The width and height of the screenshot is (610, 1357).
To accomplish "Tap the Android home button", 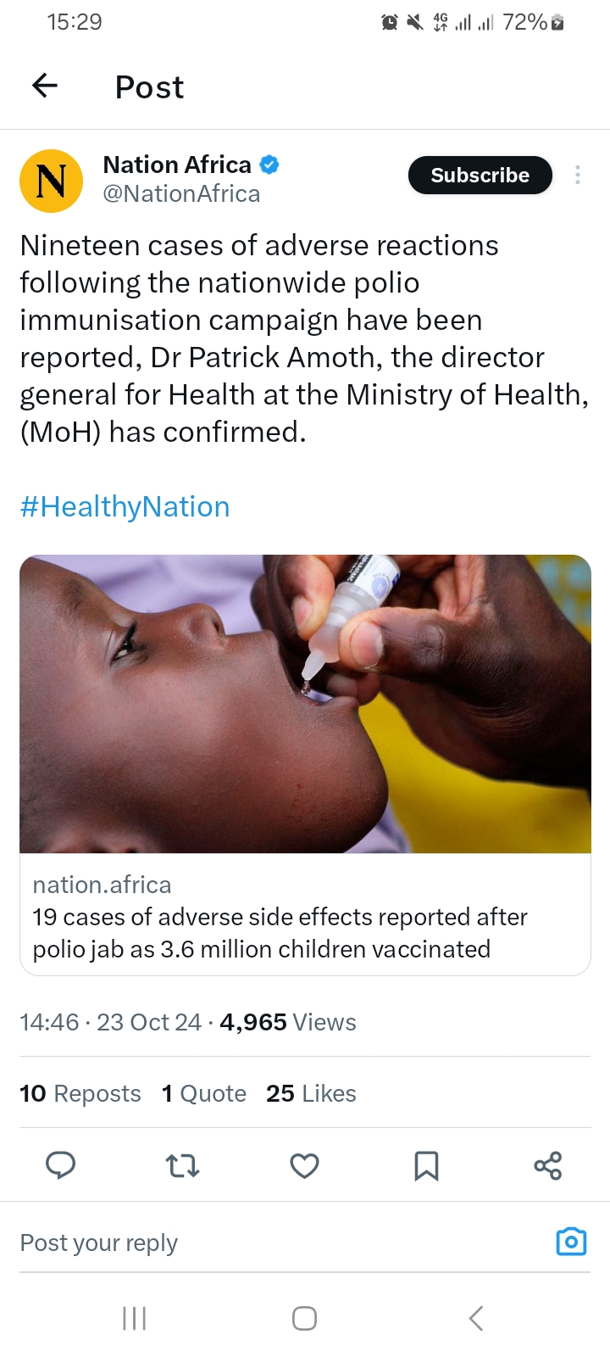I will [304, 1318].
